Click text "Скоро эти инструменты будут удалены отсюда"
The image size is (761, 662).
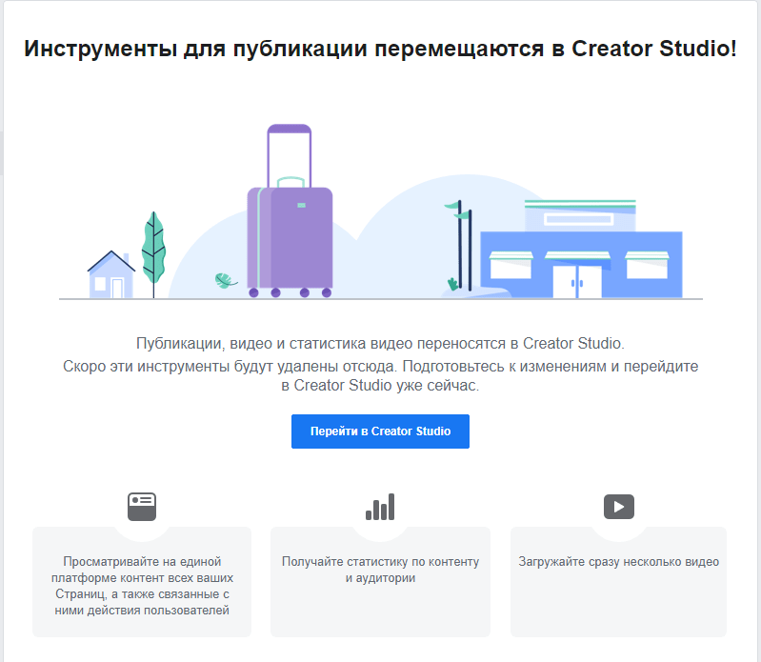(x=230, y=367)
